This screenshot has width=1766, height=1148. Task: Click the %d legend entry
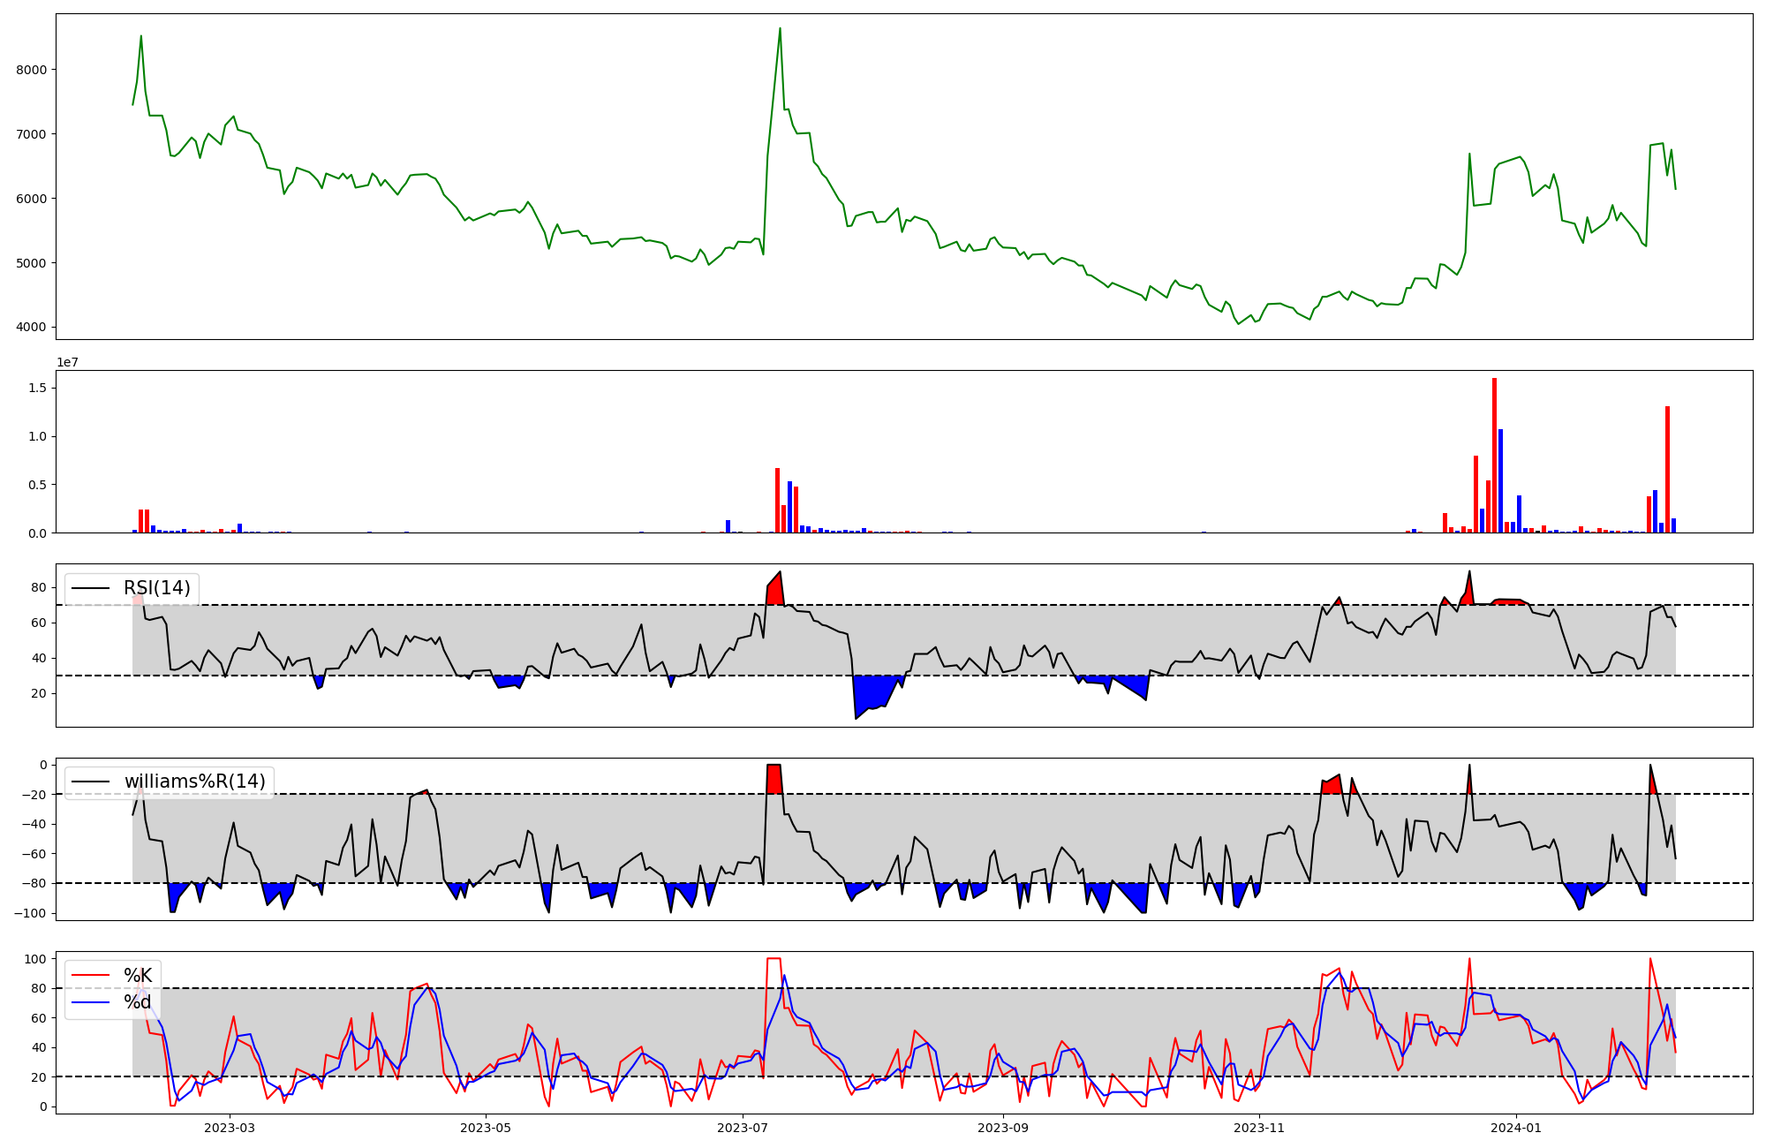click(138, 1001)
